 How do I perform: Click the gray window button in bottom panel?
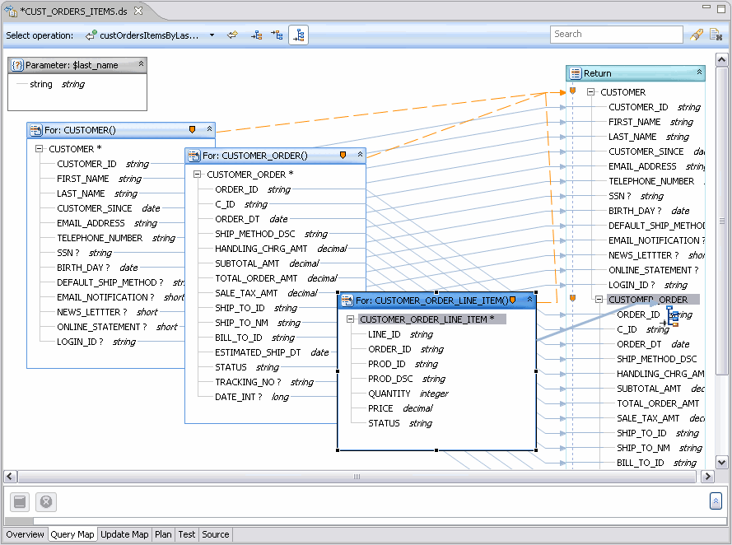[x=20, y=502]
